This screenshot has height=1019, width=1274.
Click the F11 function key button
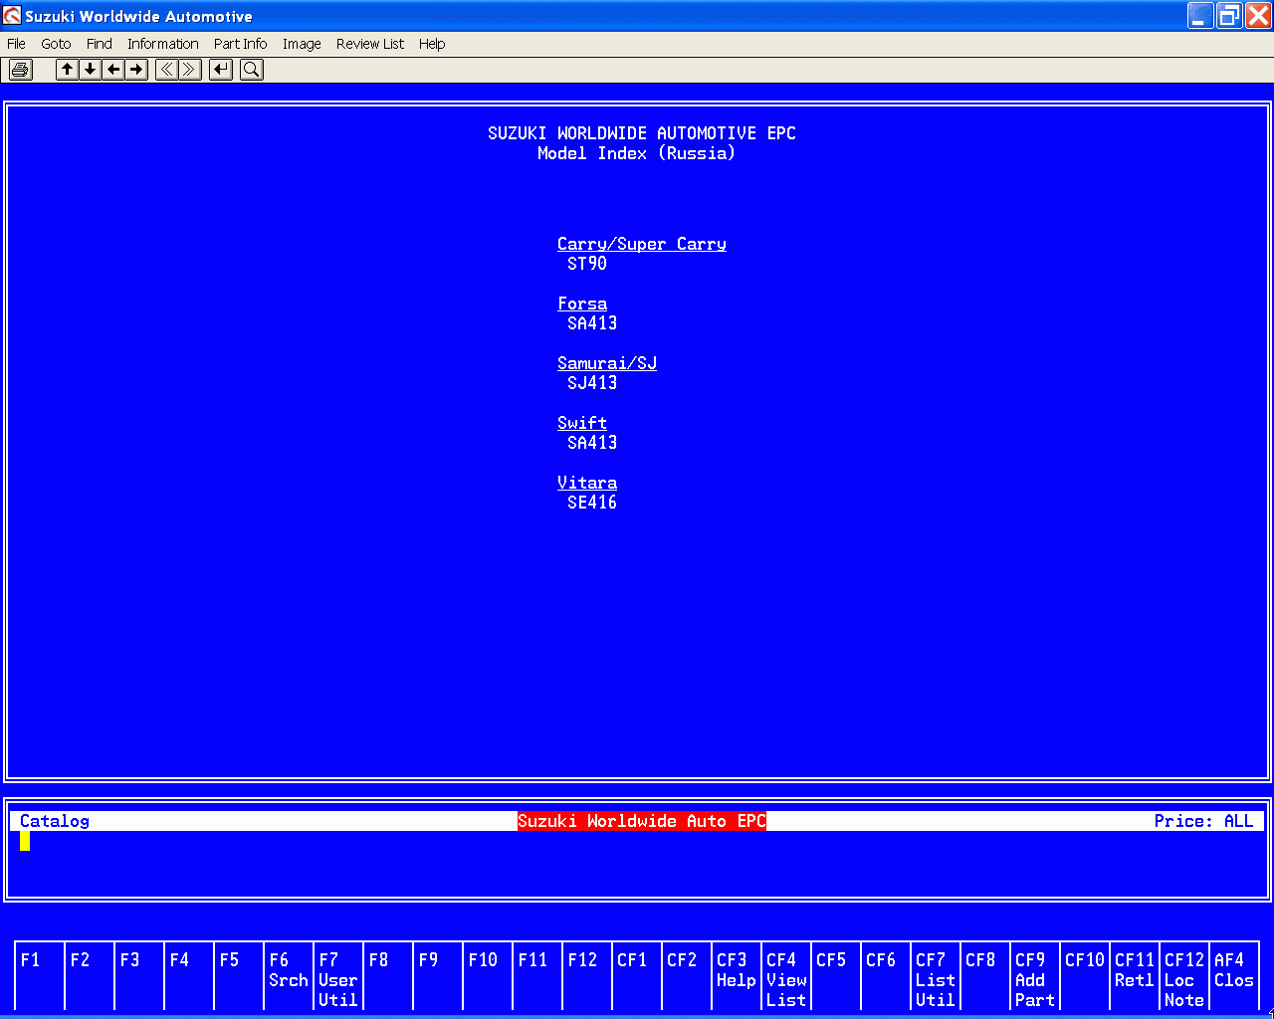pyautogui.click(x=537, y=976)
